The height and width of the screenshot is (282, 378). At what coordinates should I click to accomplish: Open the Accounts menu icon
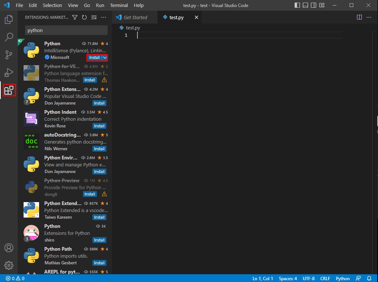pos(9,248)
